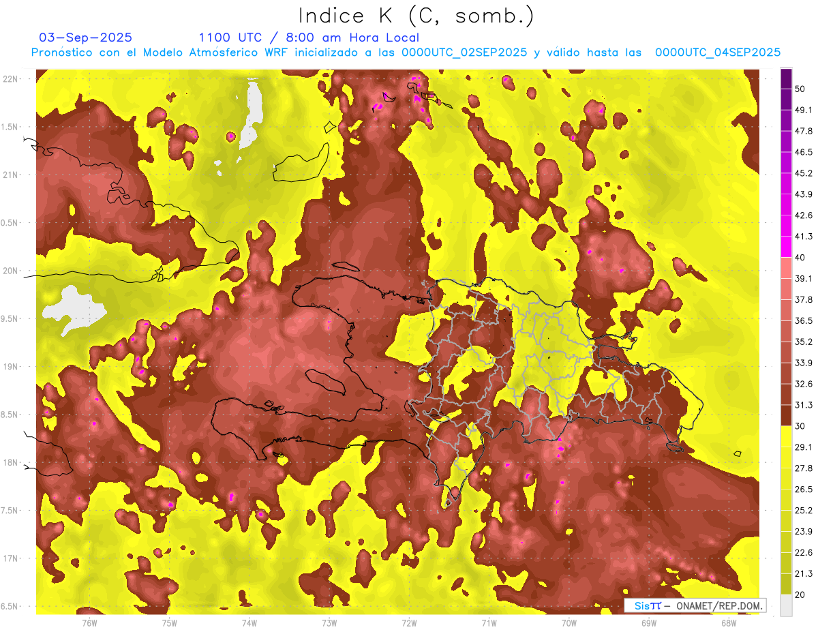Click the legend value 25.2
Viewport: 818px width, 632px height.
click(804, 511)
